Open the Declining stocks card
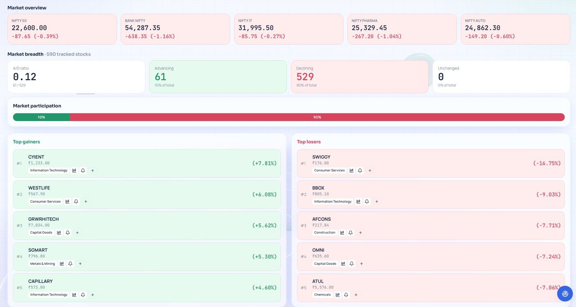The image size is (576, 307). pos(360,77)
